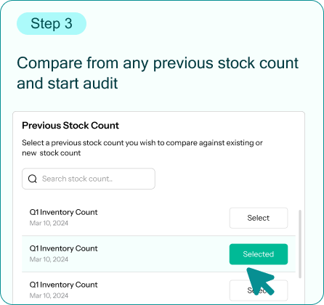Focus the Search stock count field
Image resolution: width=324 pixels, height=305 pixels.
pos(89,179)
